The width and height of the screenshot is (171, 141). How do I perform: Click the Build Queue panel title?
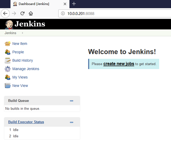[x=18, y=101]
